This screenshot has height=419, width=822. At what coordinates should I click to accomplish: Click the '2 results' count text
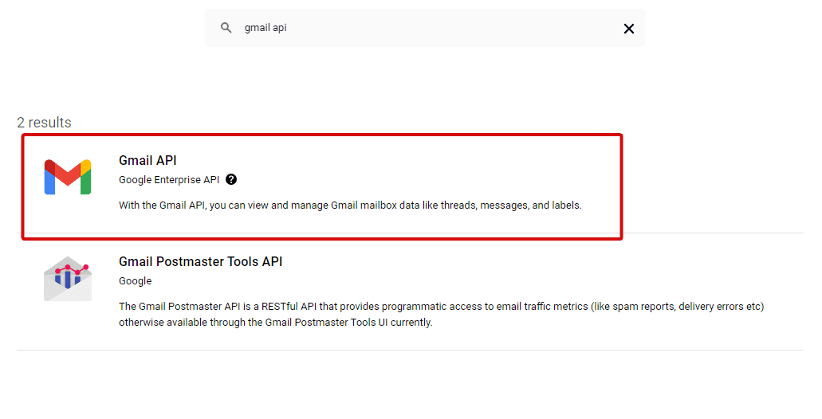tap(44, 123)
